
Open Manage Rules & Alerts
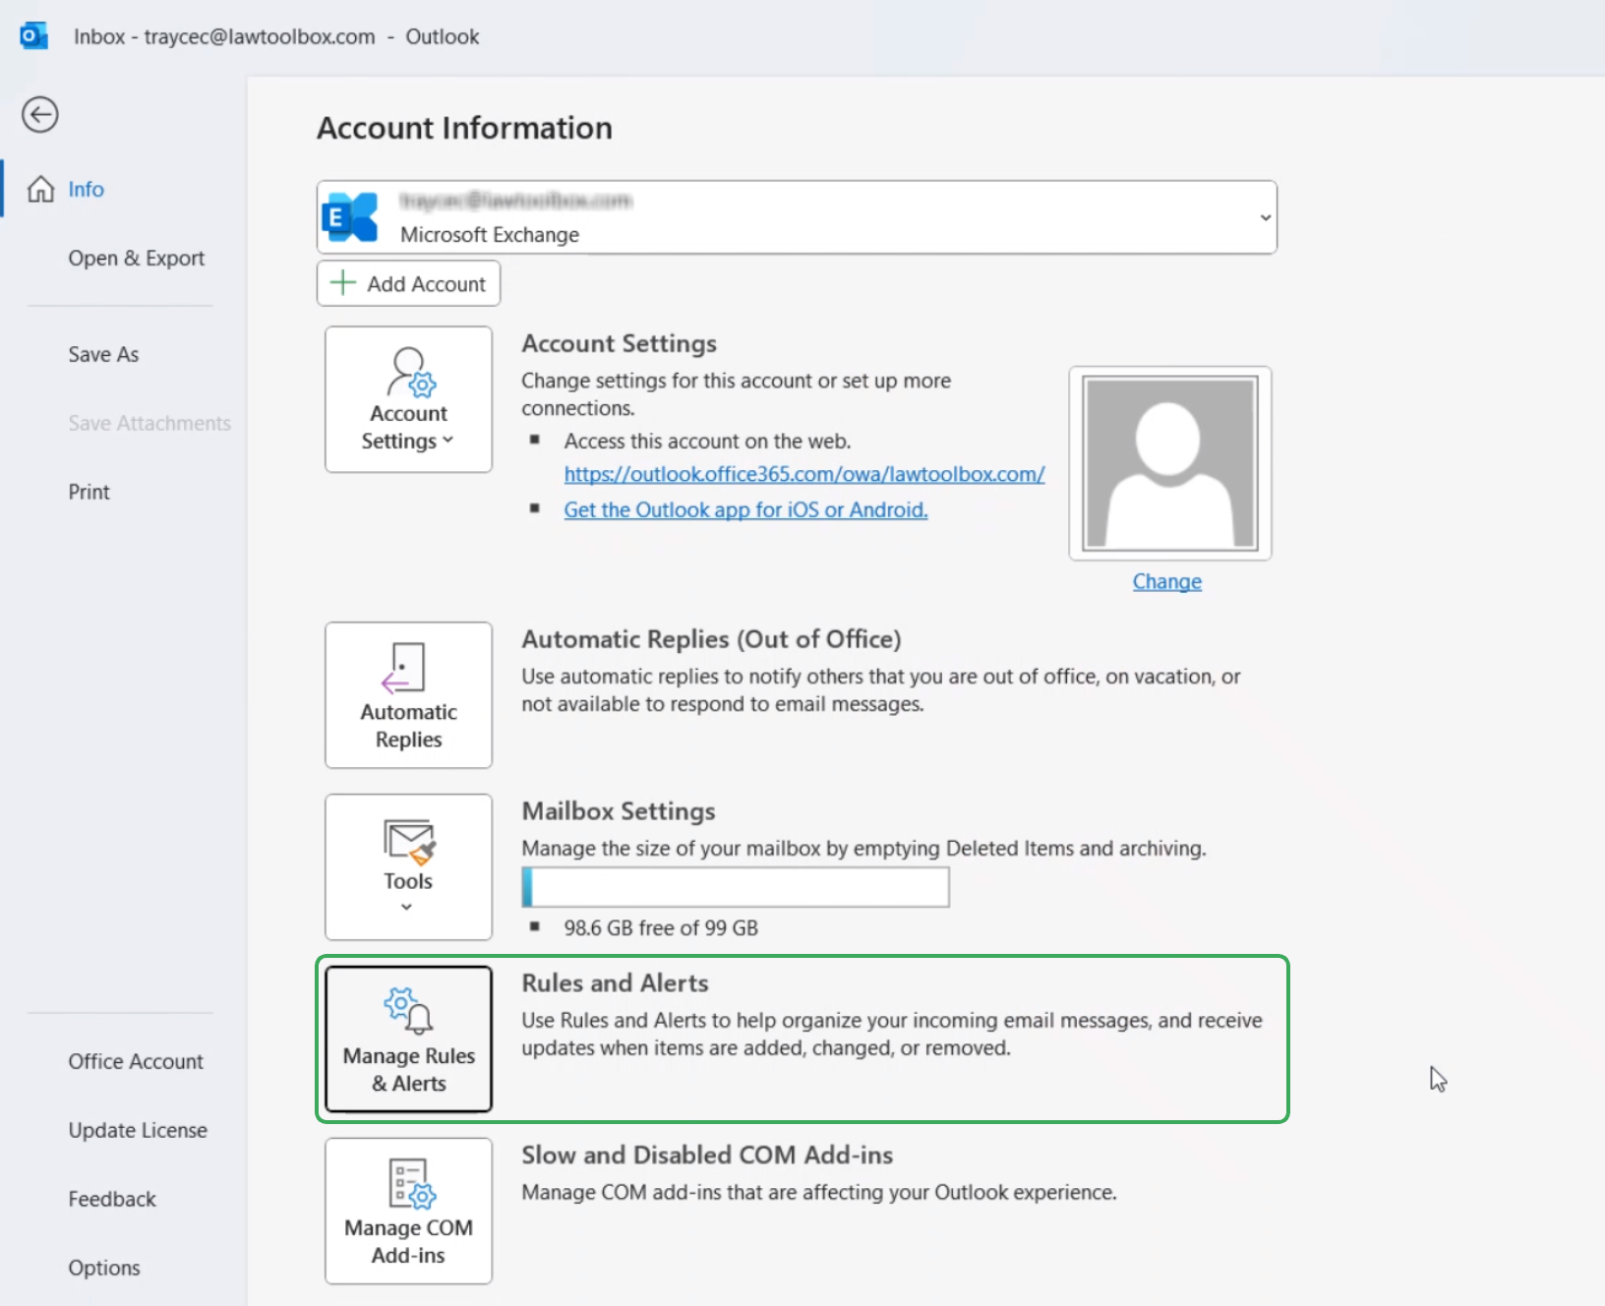tap(408, 1039)
